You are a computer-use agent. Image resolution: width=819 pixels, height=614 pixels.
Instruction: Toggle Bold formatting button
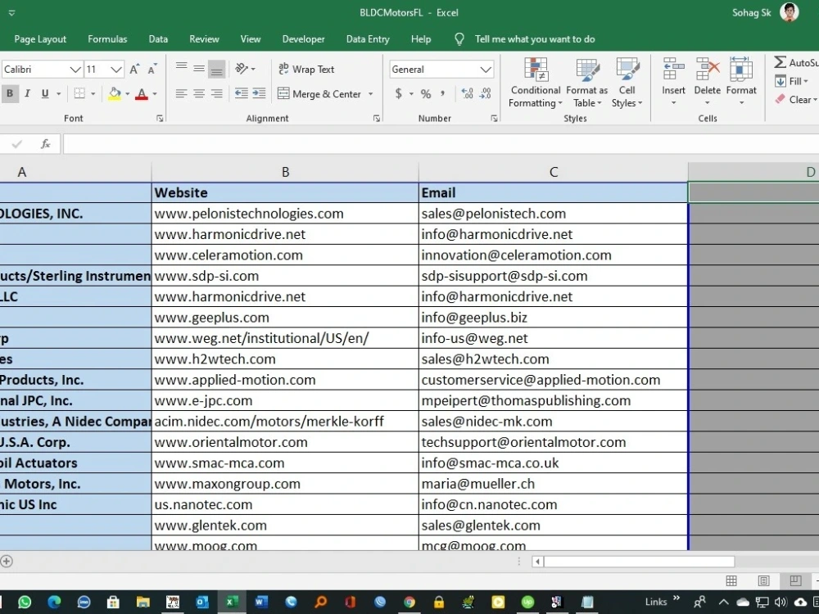(9, 93)
